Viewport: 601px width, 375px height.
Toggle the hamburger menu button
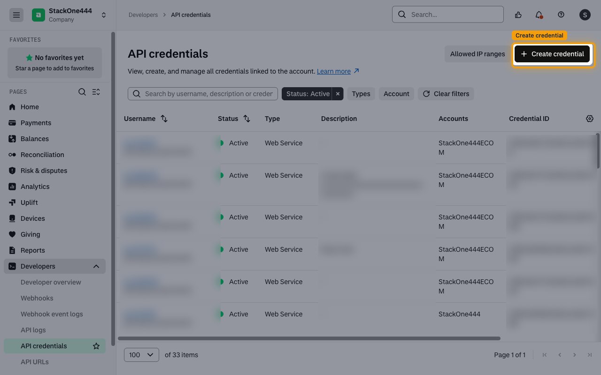click(x=16, y=15)
